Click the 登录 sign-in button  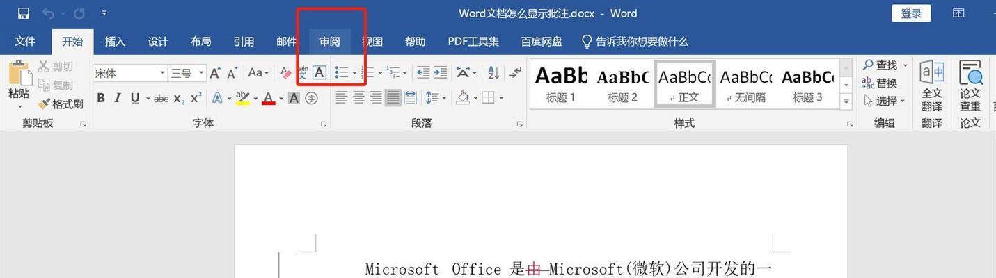tap(911, 13)
